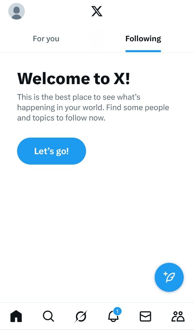Compose a new post with feather button
This screenshot has width=194, height=330.
tap(169, 277)
